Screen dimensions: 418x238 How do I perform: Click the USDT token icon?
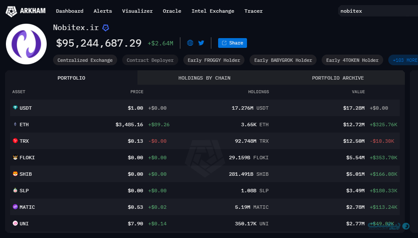pyautogui.click(x=15, y=108)
